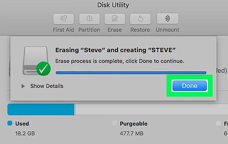Click the Unmount eject icon
The image size is (228, 144).
click(168, 18)
